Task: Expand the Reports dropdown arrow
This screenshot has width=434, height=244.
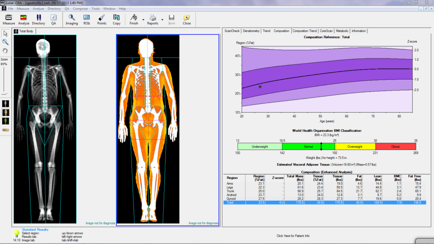Action: coord(162,19)
